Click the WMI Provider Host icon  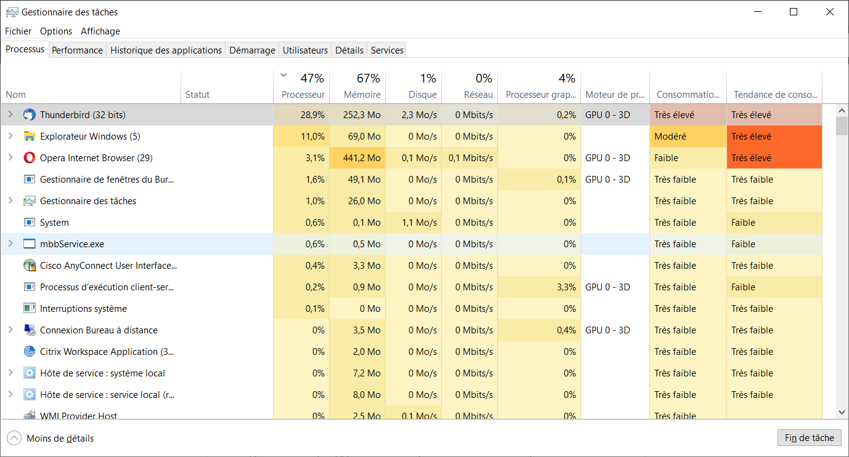point(29,416)
